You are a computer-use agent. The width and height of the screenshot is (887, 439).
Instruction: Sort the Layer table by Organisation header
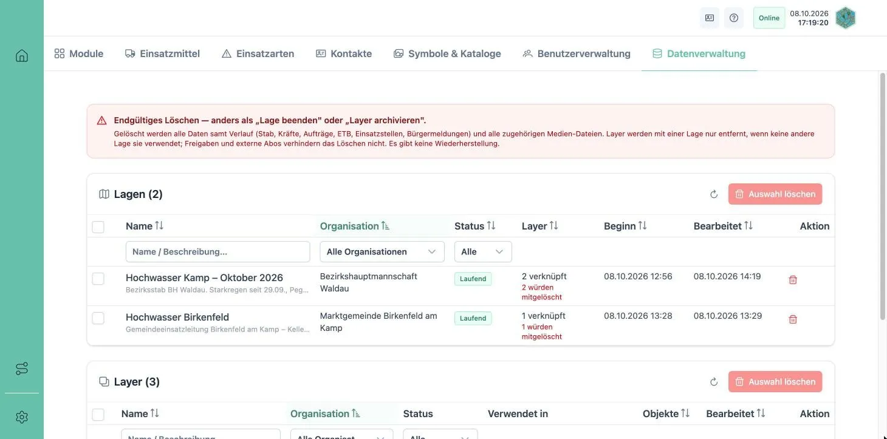325,413
